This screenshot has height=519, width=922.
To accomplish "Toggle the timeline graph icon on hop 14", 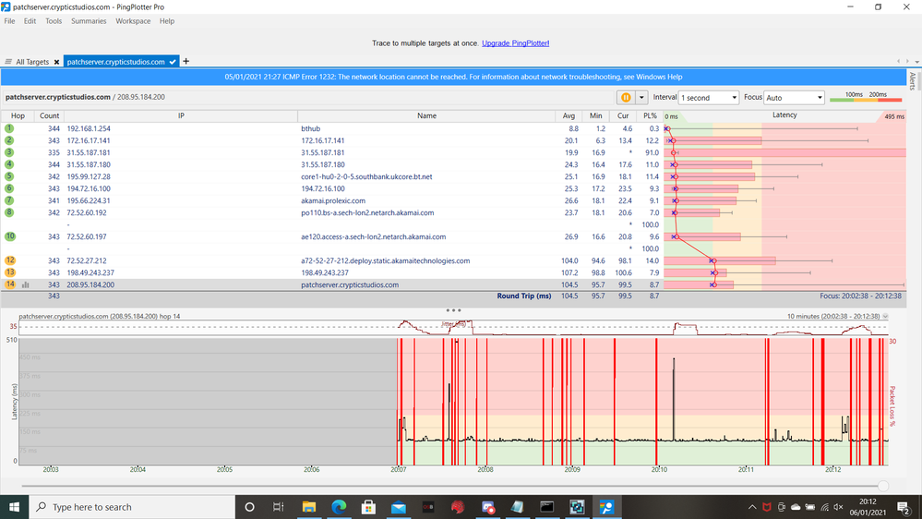I will (x=26, y=285).
